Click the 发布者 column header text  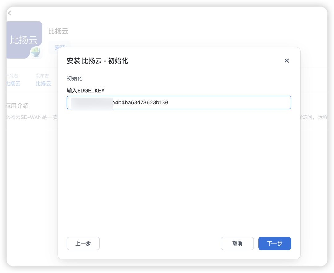tap(42, 76)
